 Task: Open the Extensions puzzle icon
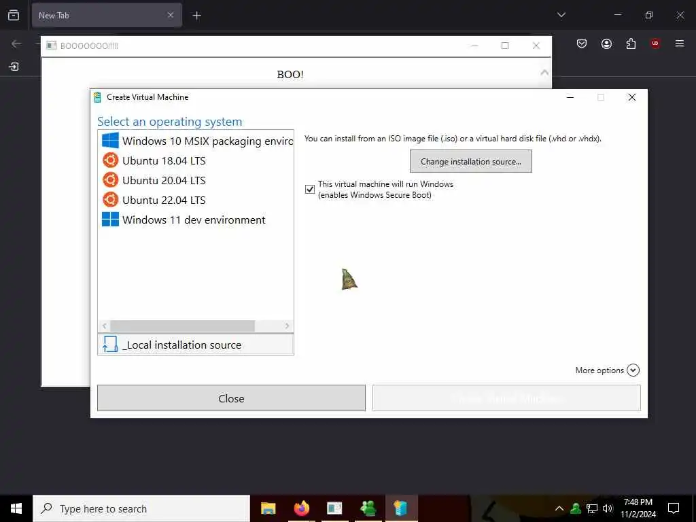(x=631, y=43)
